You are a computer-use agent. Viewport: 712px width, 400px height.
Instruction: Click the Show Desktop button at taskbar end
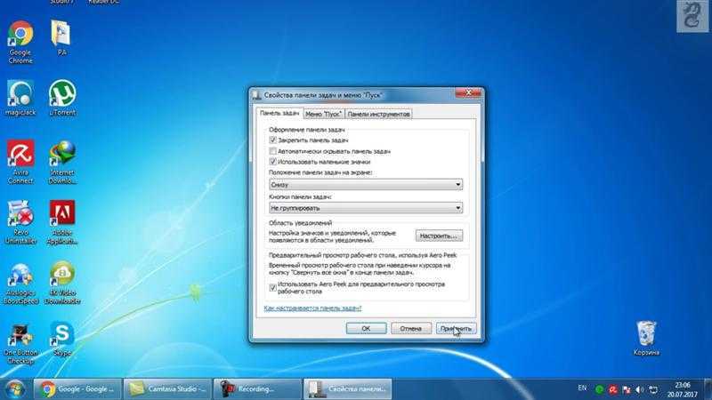708,389
